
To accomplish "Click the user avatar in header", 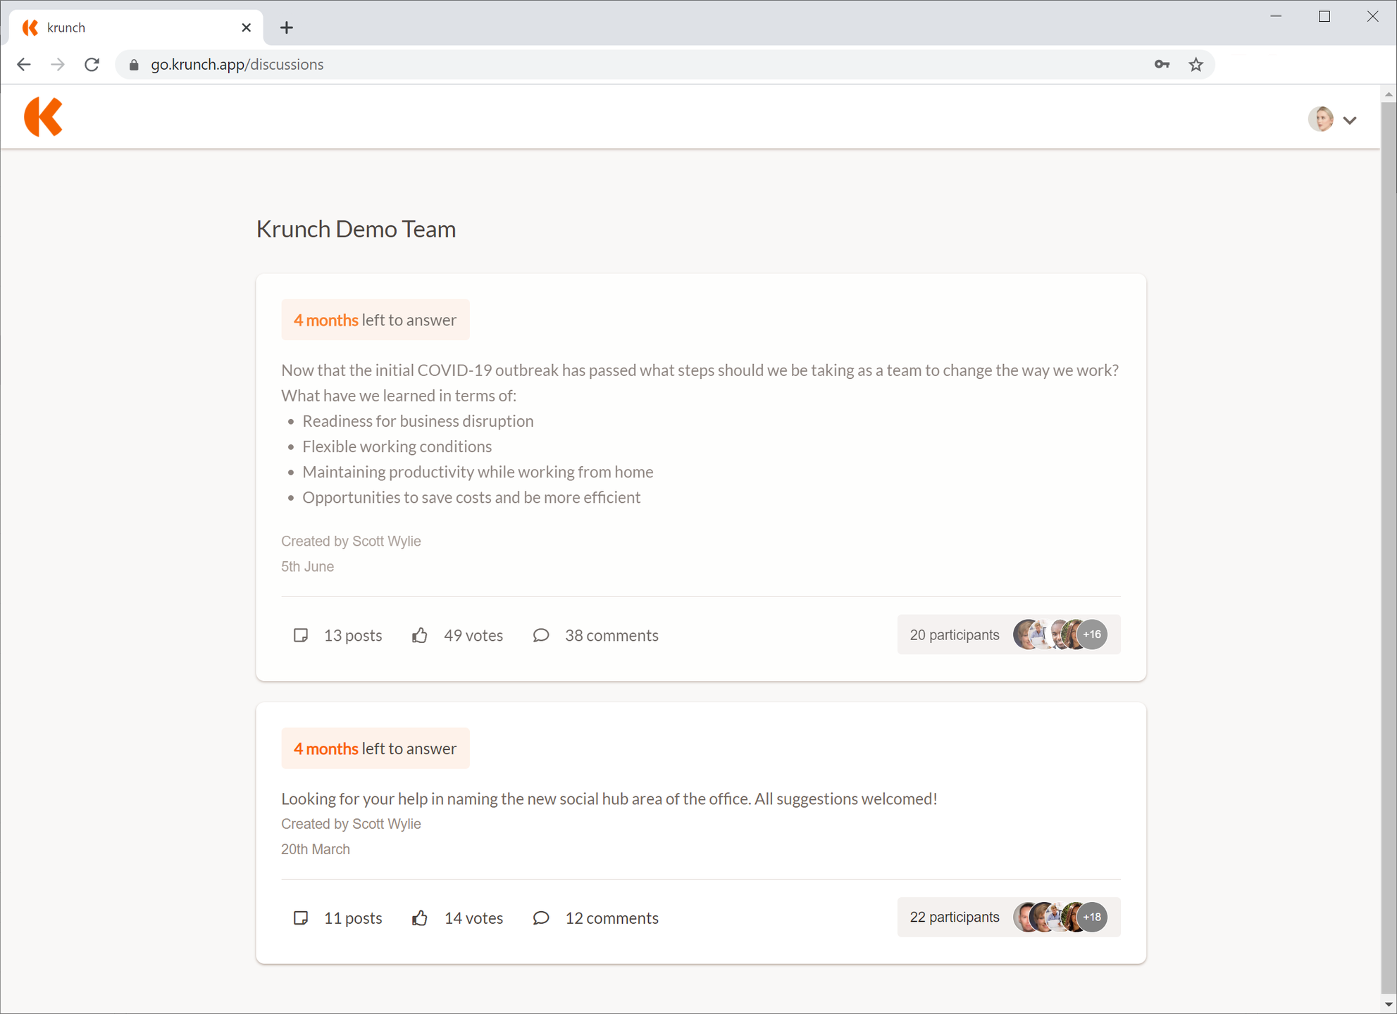I will pos(1320,119).
